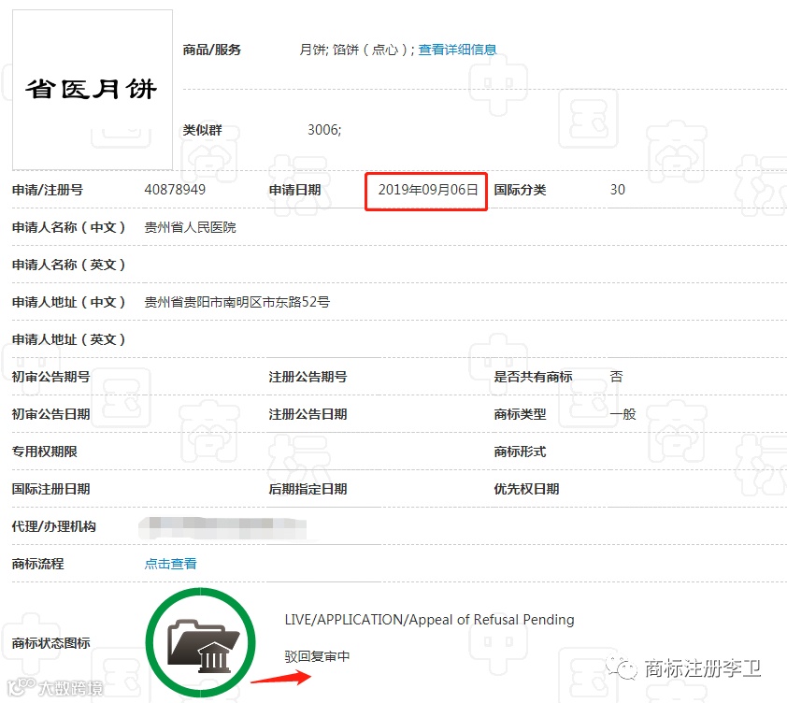Click the 商标流程 label
The width and height of the screenshot is (787, 703).
(38, 564)
